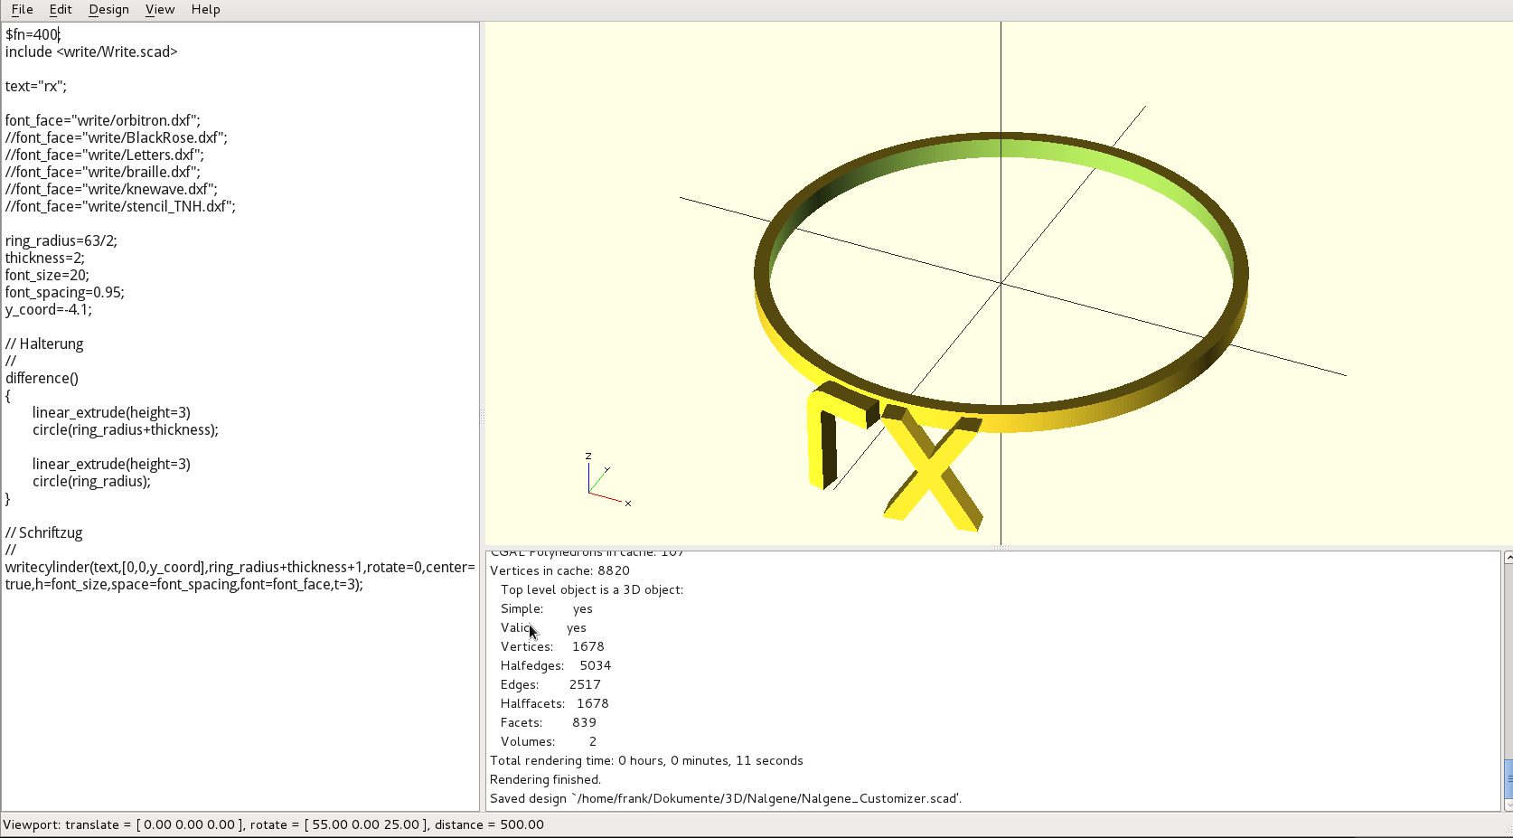Click 'Top level object is a 3D object' line
The image size is (1513, 838).
(592, 589)
